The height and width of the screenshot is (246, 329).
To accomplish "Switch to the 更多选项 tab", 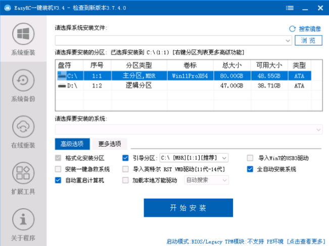I will tap(110, 144).
